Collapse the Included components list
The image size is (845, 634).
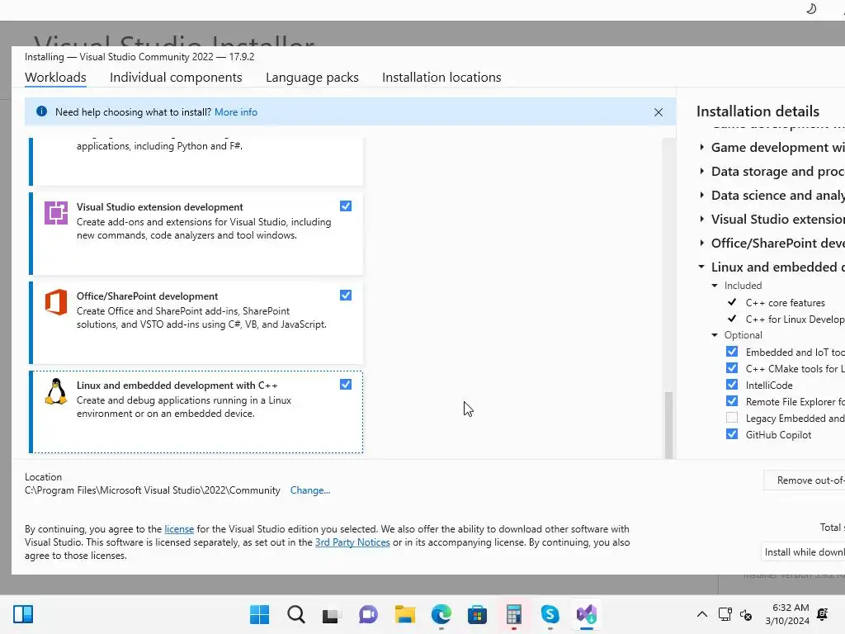715,285
